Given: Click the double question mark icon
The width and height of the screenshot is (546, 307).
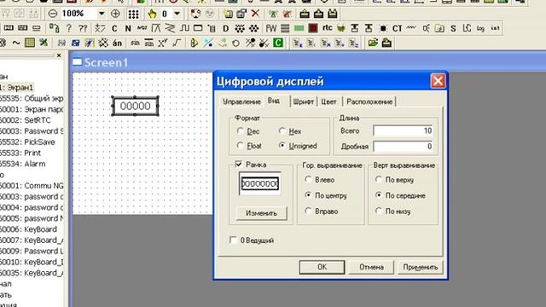Looking at the screenshot, I should point(83,28).
